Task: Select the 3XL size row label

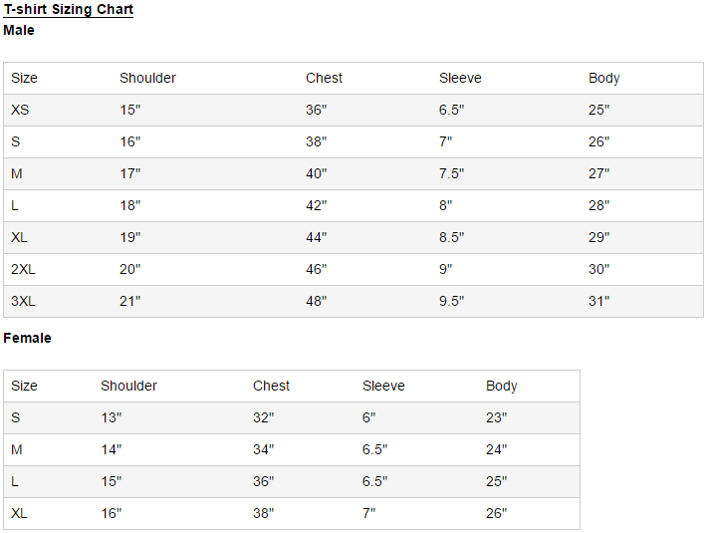Action: pos(23,301)
